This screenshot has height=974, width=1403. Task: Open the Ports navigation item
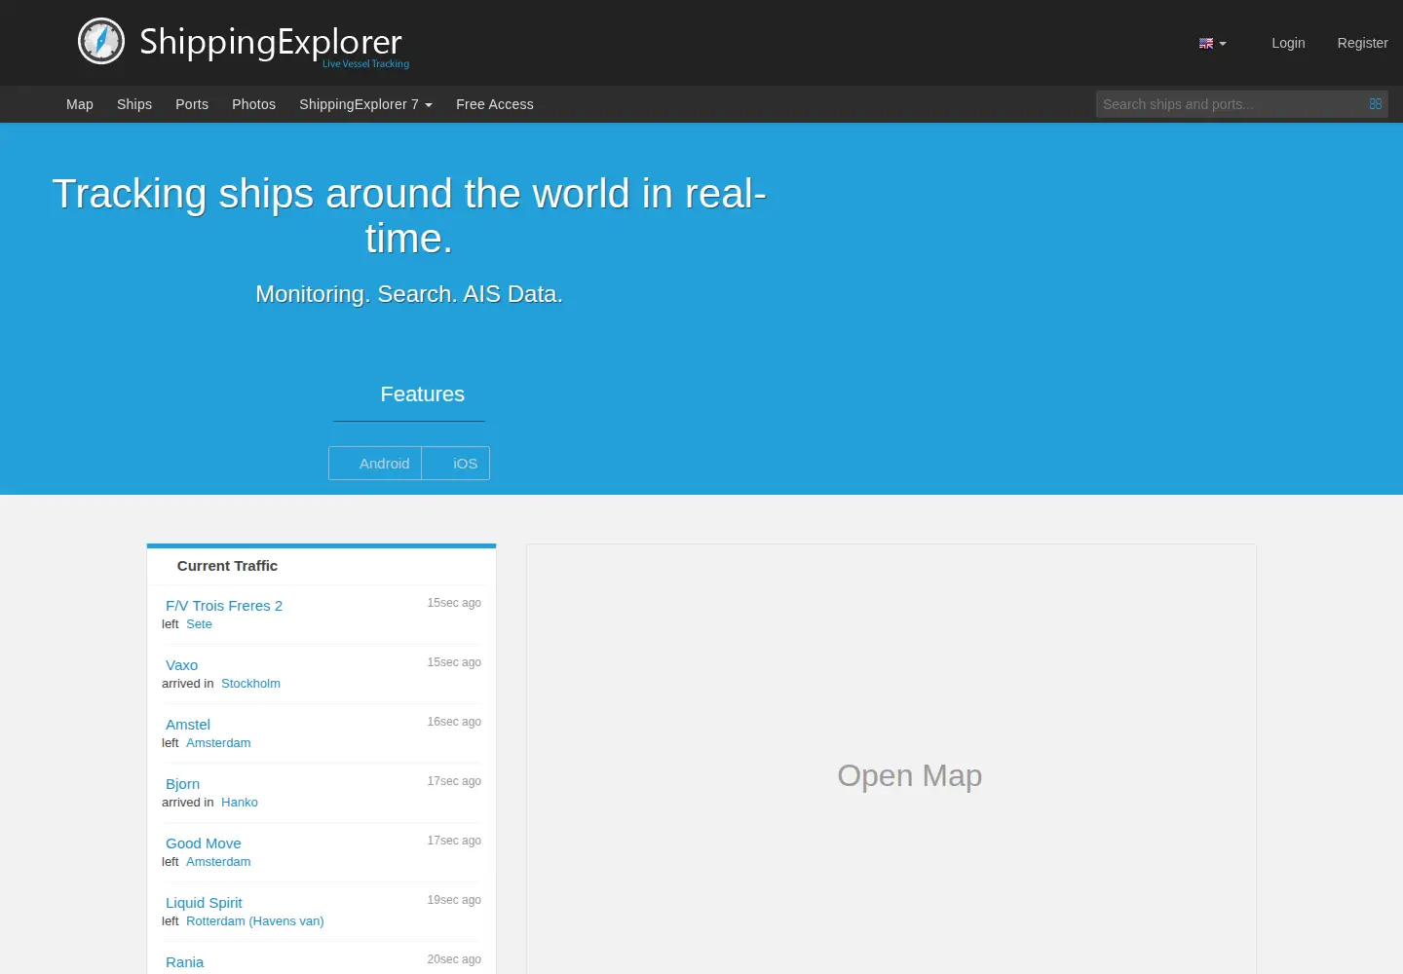192,104
